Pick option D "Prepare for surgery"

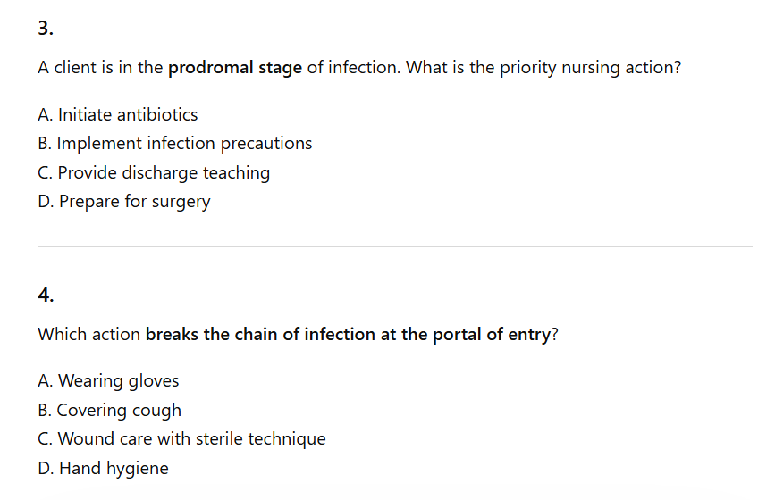124,201
